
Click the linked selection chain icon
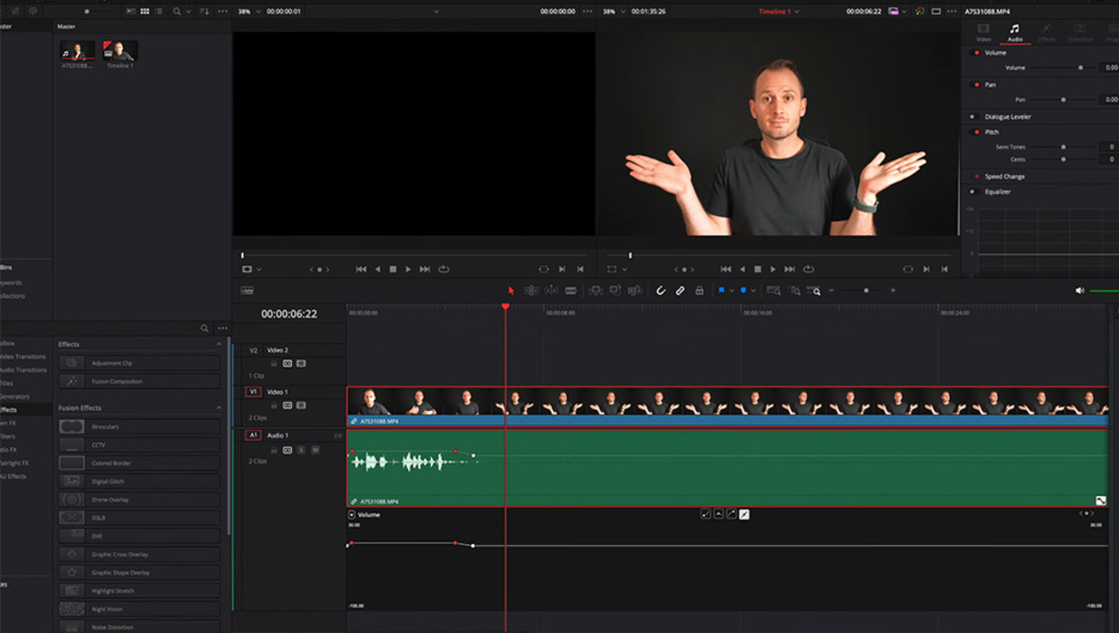680,291
